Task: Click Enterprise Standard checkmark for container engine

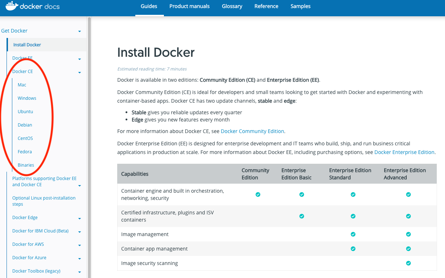Action: [353, 194]
